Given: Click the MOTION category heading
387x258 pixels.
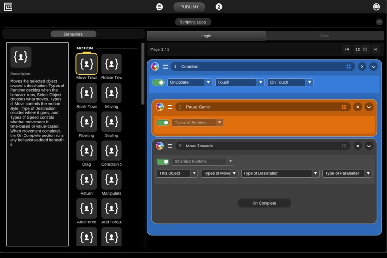Looking at the screenshot, I should pyautogui.click(x=85, y=48).
